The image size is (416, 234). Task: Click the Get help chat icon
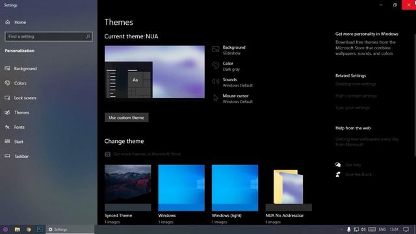tap(338, 164)
